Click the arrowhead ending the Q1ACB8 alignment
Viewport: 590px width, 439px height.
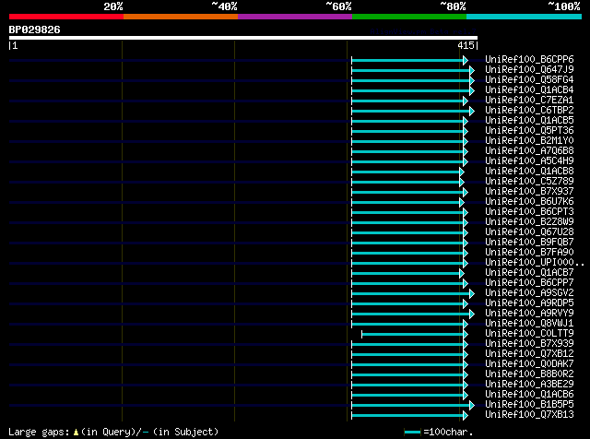(x=462, y=172)
